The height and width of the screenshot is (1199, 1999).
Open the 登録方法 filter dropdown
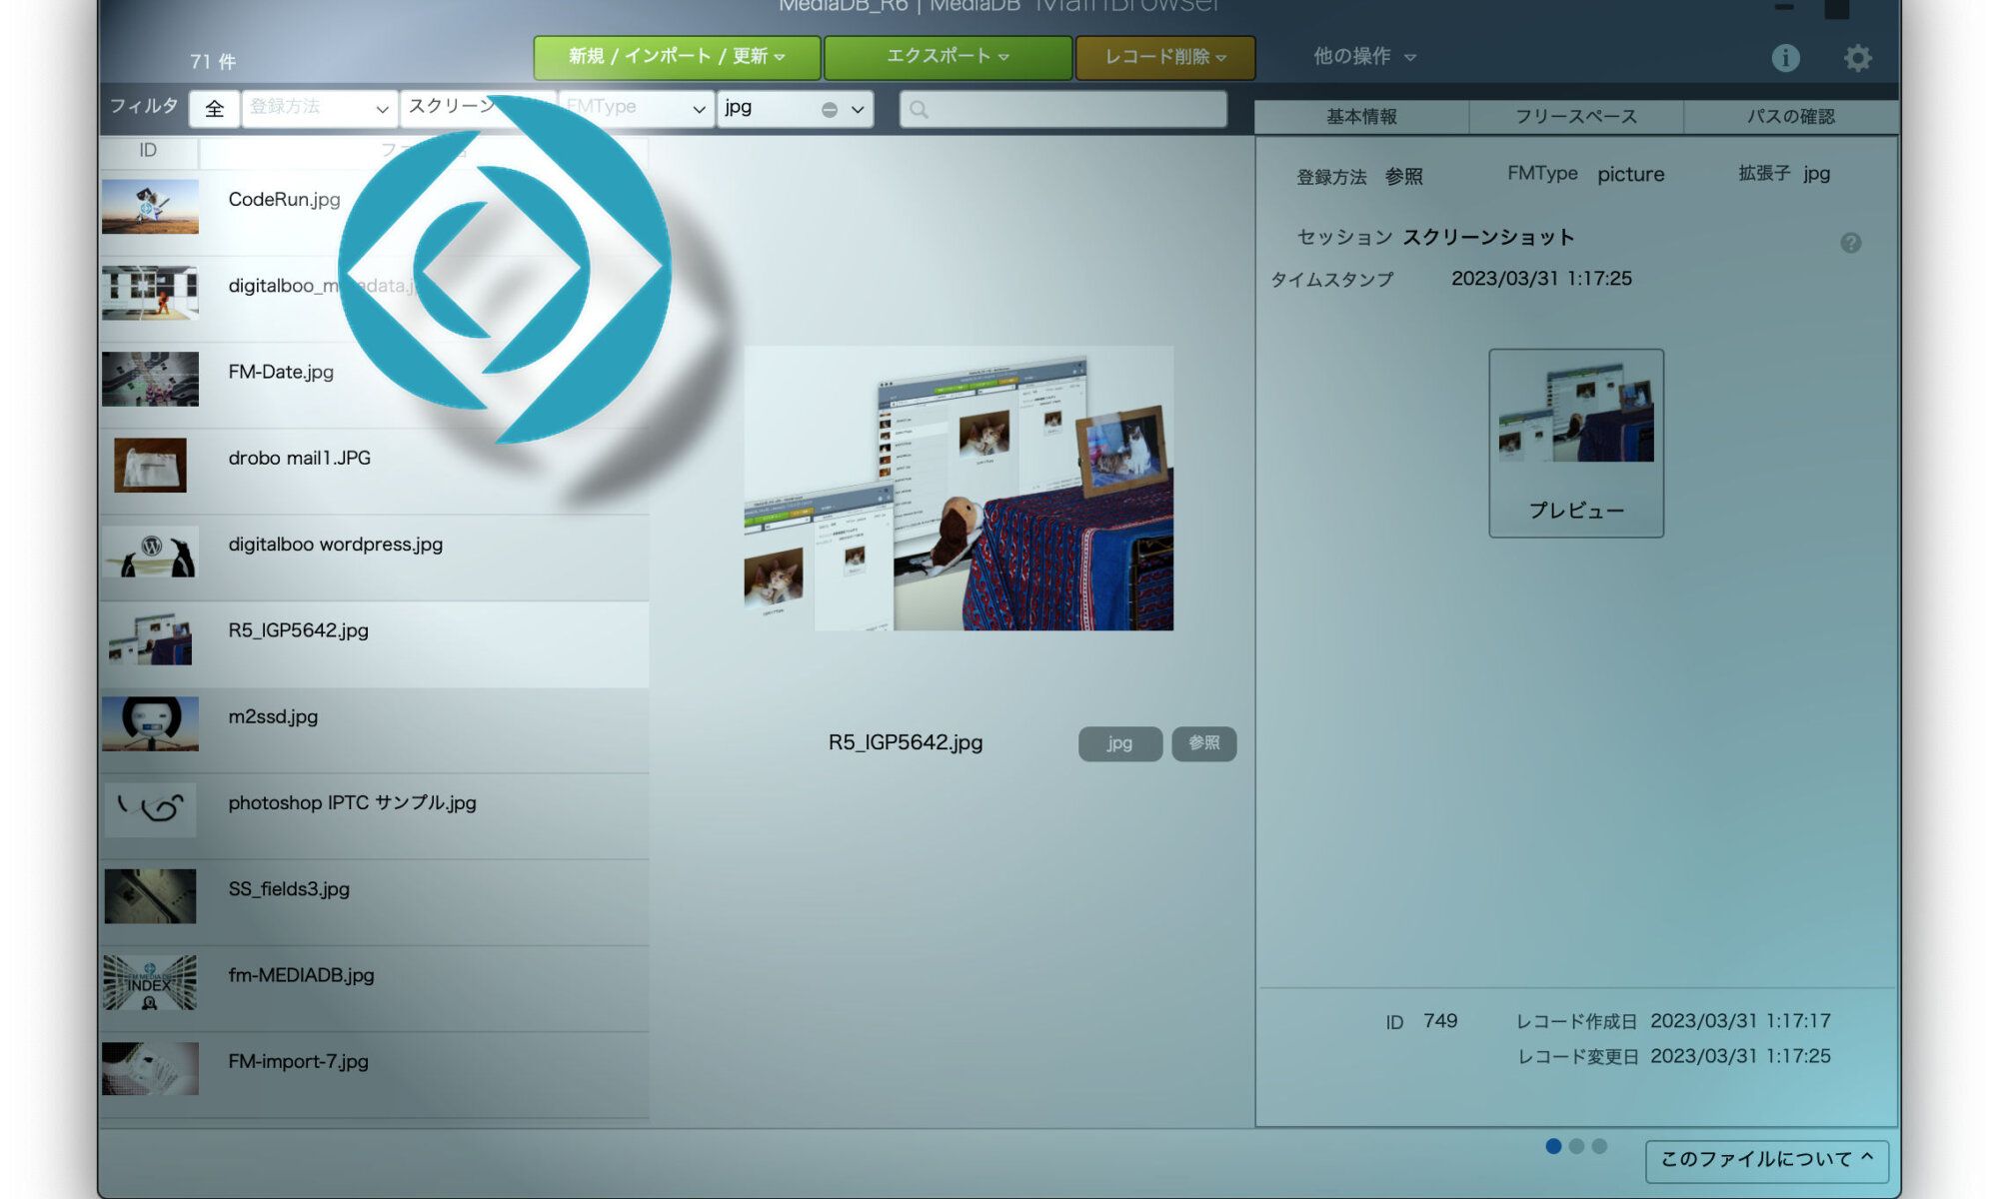319,108
